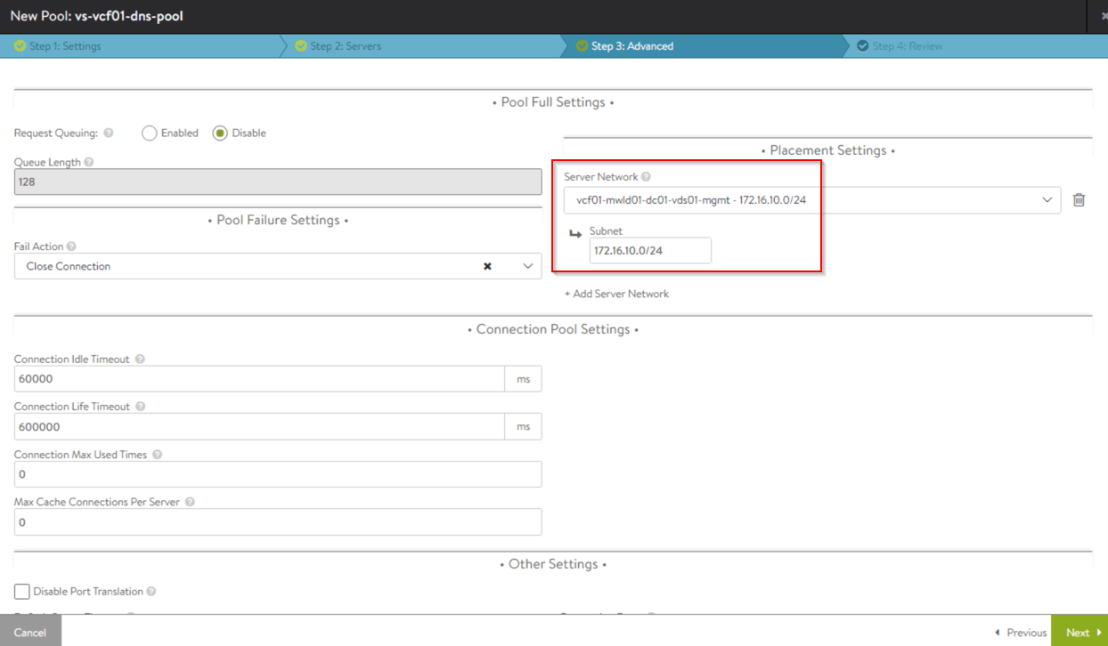Open Fail Action help icon

point(71,246)
